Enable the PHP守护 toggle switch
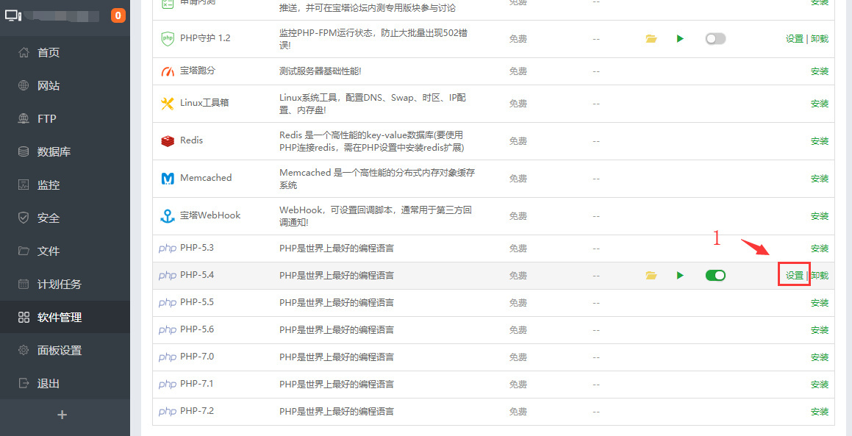This screenshot has width=852, height=436. (x=715, y=38)
